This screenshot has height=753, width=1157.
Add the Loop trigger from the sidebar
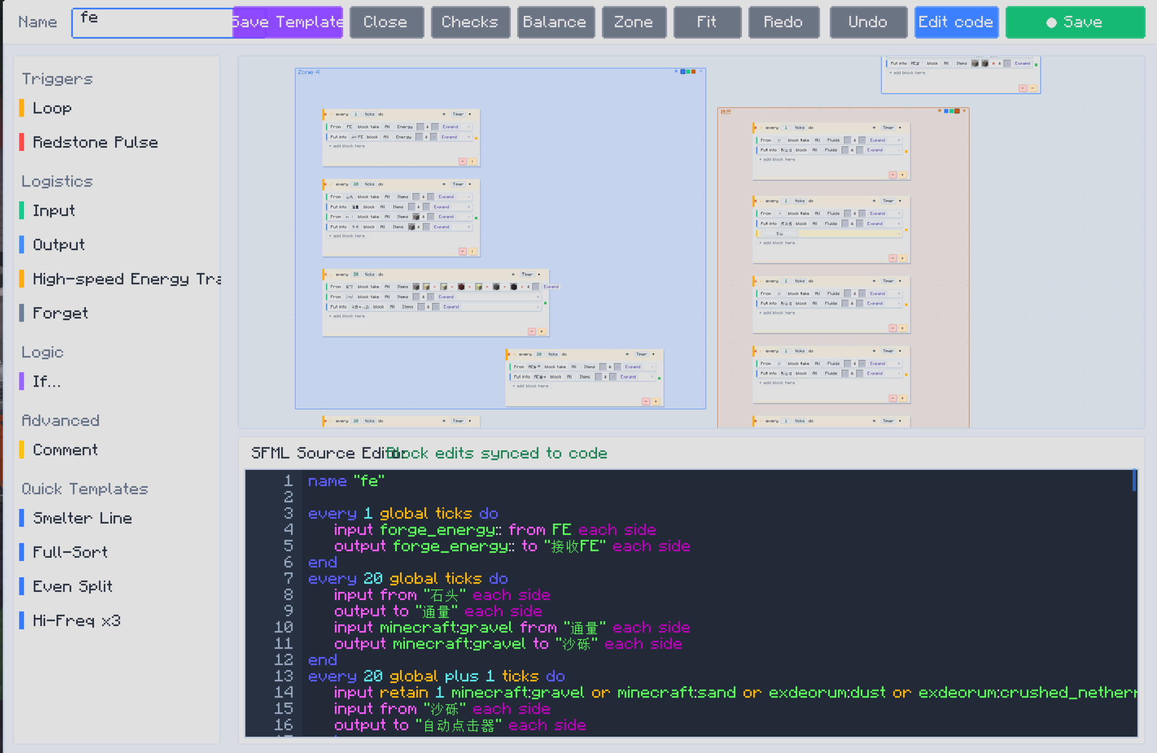coord(52,108)
